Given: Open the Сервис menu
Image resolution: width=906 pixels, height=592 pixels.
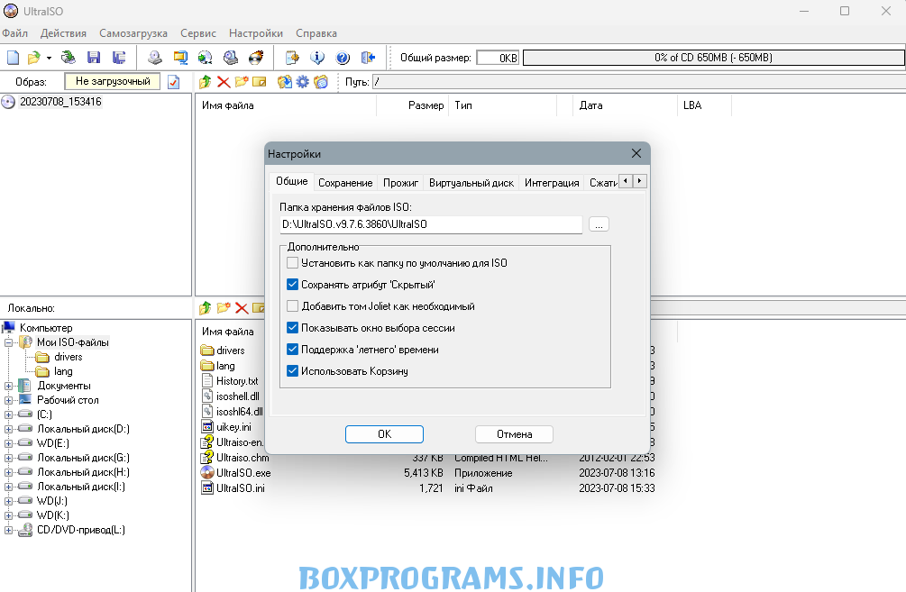Looking at the screenshot, I should coord(198,33).
